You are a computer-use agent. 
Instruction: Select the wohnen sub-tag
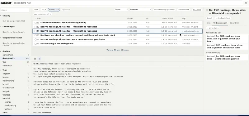[15, 109]
